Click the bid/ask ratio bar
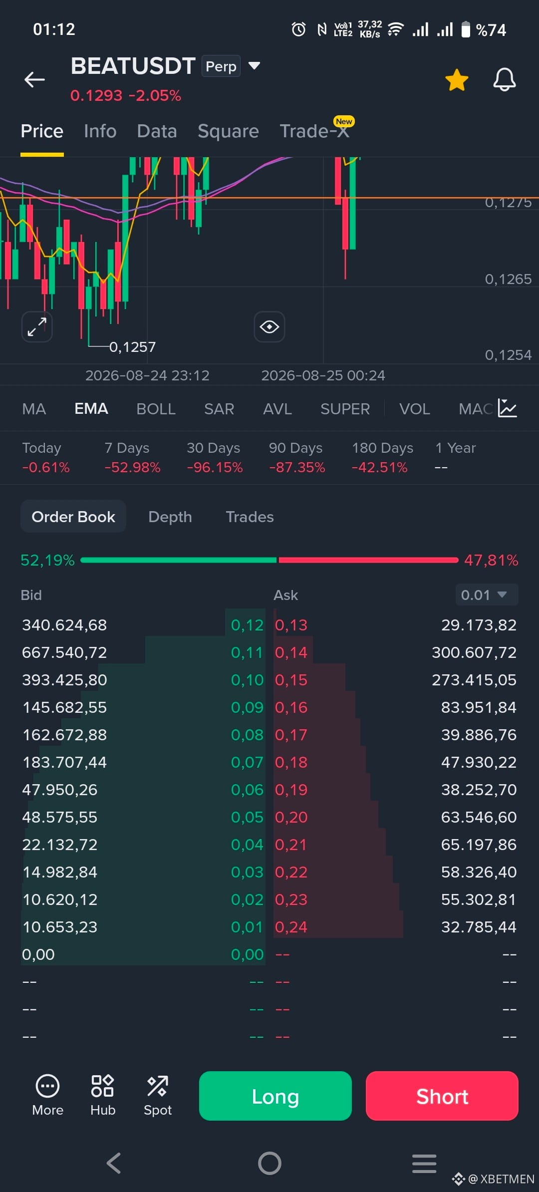539x1192 pixels. [269, 560]
